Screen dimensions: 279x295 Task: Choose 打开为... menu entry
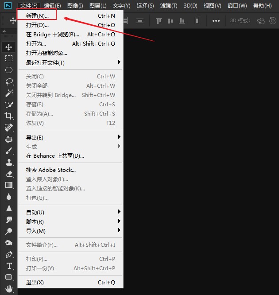coord(70,44)
